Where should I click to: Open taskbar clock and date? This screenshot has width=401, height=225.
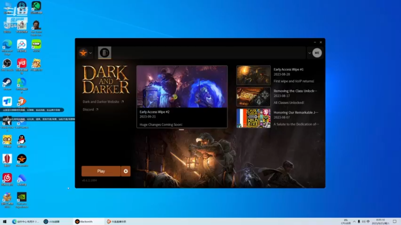pyautogui.click(x=380, y=221)
